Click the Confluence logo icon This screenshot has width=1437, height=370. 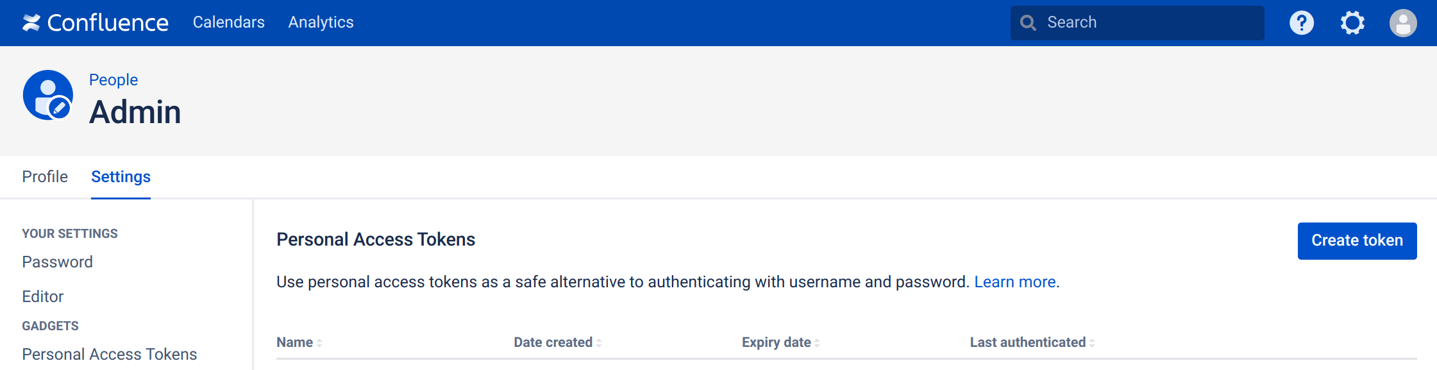[x=31, y=23]
